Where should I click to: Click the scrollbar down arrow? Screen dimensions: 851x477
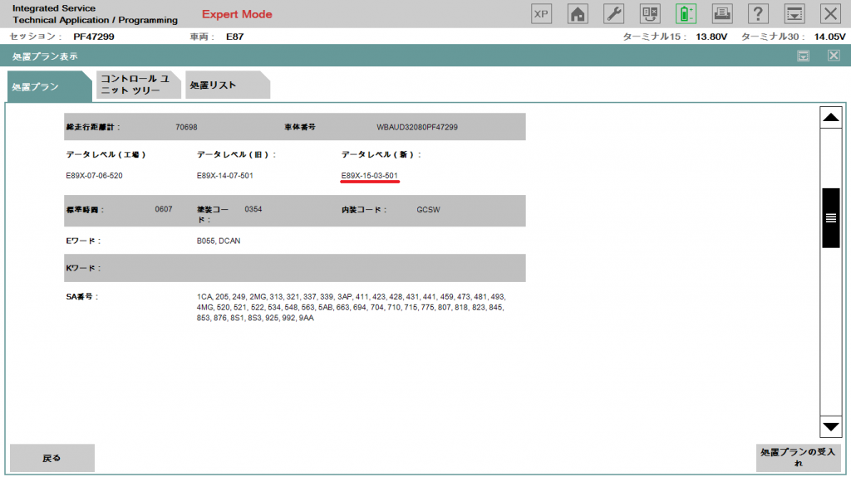[830, 426]
